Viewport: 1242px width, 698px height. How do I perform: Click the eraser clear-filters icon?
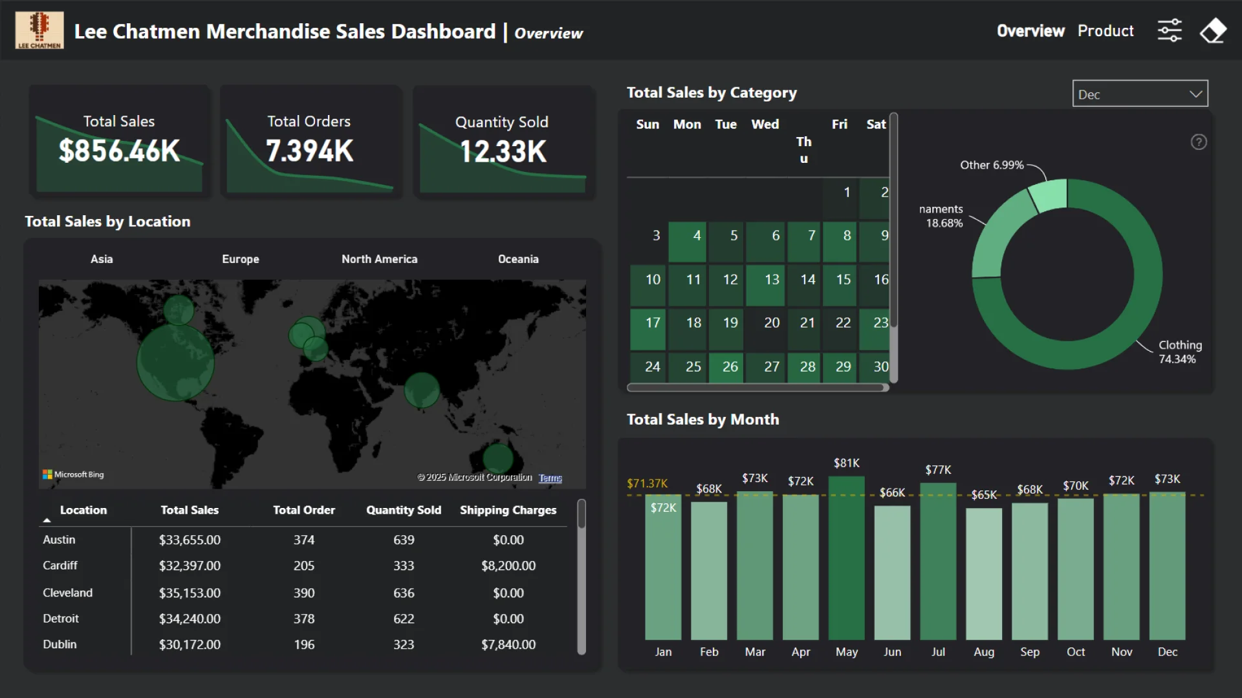pos(1213,30)
